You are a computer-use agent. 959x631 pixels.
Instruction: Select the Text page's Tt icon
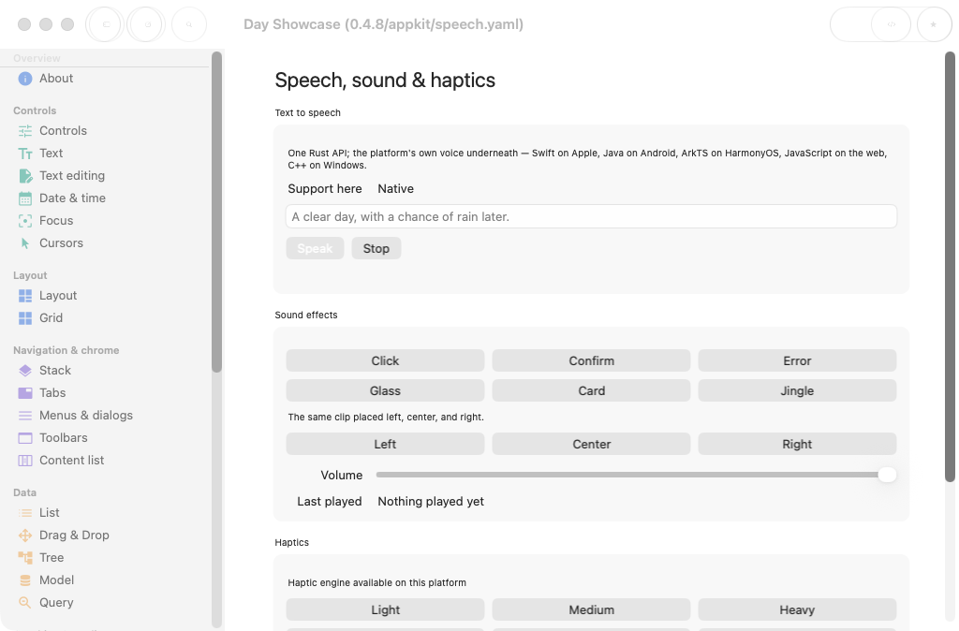(x=25, y=154)
